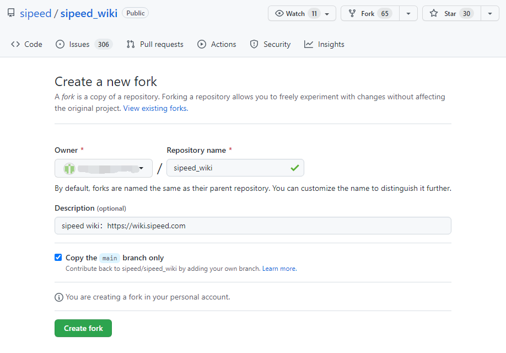Expand the Fork options dropdown arrow
Image resolution: width=506 pixels, height=353 pixels.
coord(408,14)
